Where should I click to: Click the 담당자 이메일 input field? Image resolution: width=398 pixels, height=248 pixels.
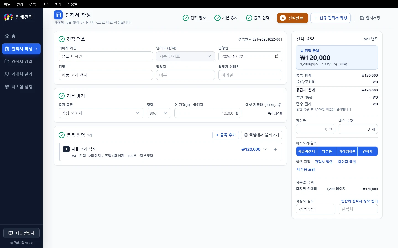click(250, 75)
